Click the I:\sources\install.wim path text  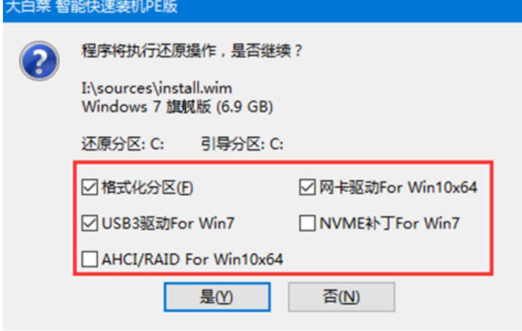157,89
